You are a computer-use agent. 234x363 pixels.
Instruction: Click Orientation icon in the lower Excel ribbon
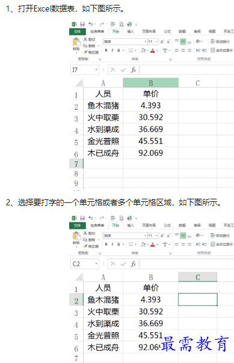point(198,236)
